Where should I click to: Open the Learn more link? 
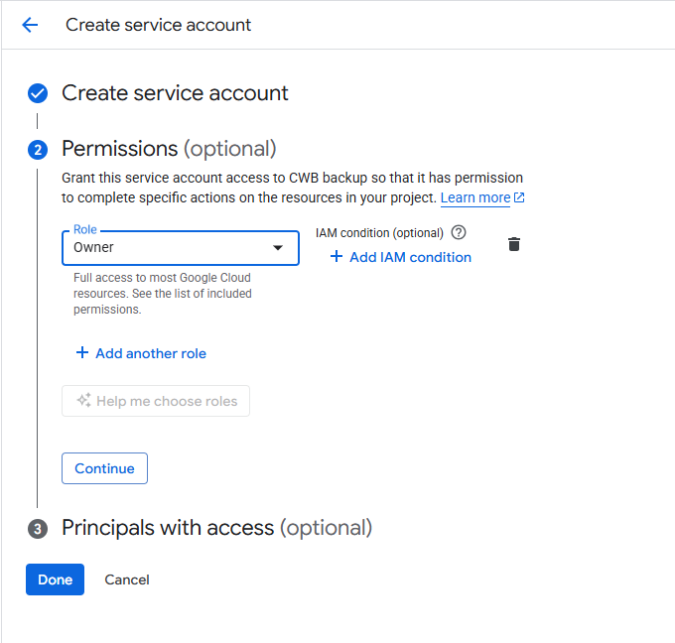(x=475, y=197)
